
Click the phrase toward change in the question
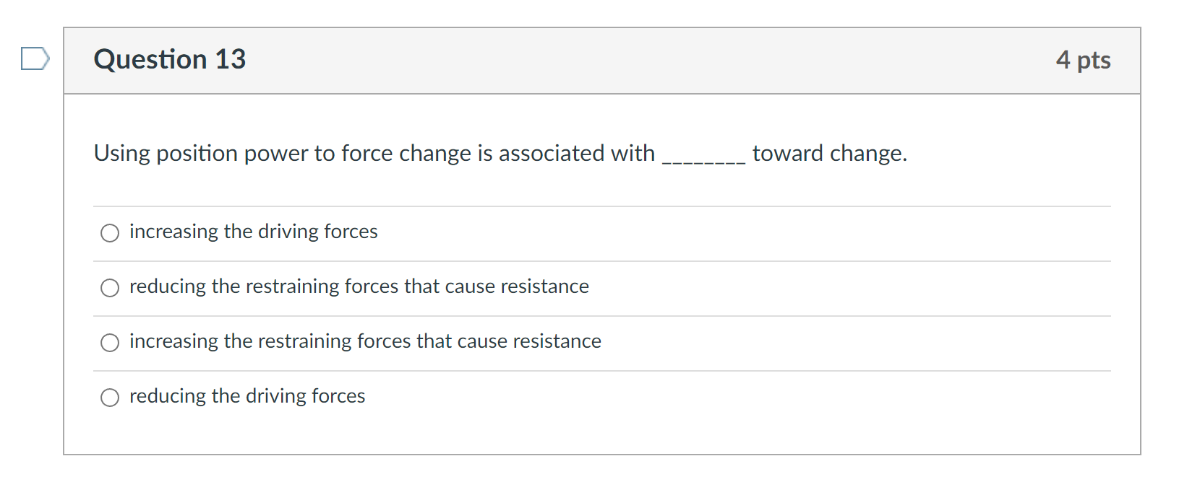coord(829,153)
